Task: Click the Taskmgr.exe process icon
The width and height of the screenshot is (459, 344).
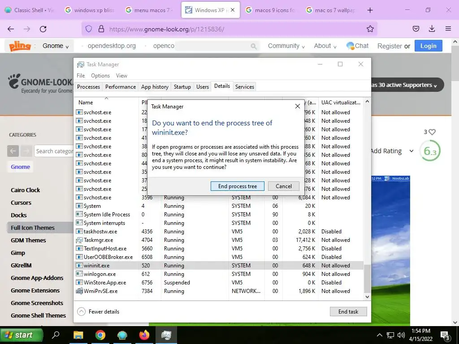Action: [79, 240]
